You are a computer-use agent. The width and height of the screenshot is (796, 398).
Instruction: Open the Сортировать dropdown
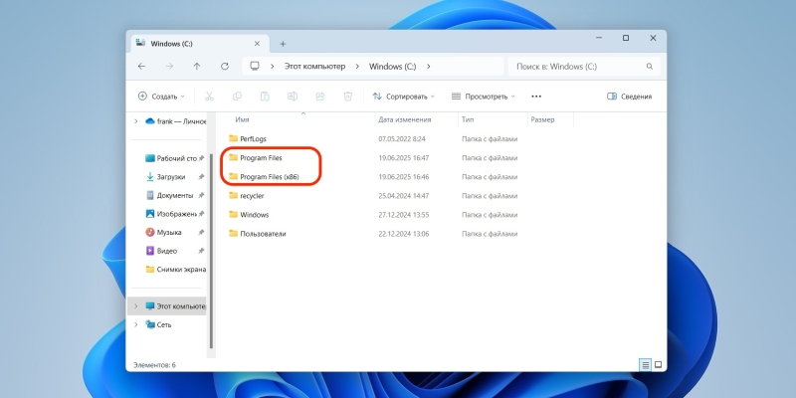[x=404, y=96]
